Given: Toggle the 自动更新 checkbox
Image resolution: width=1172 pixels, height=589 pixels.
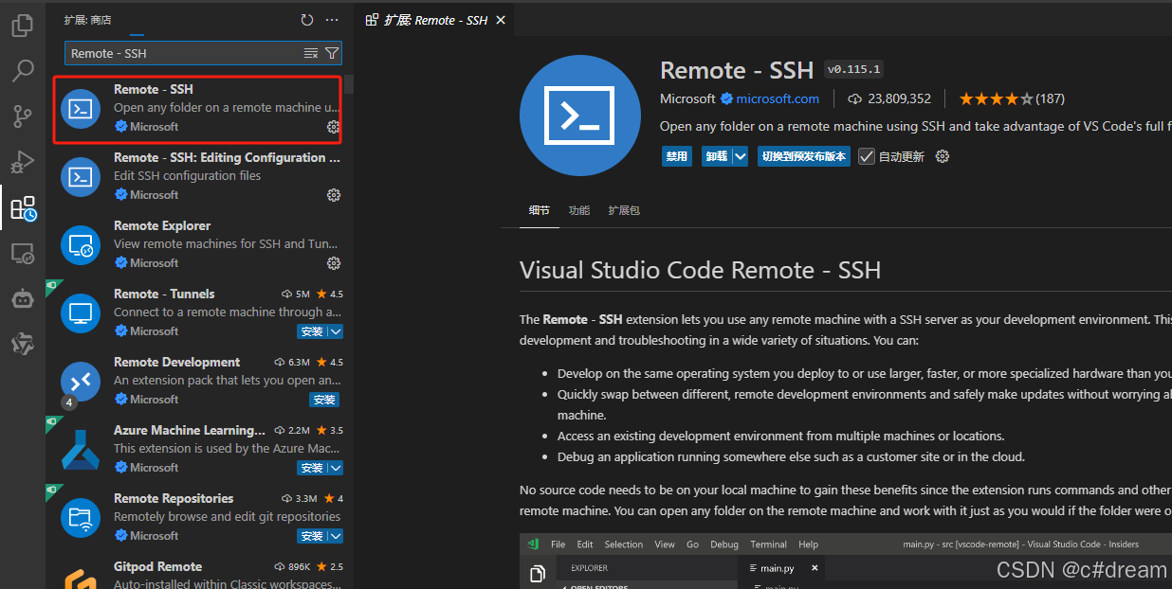Looking at the screenshot, I should (867, 156).
